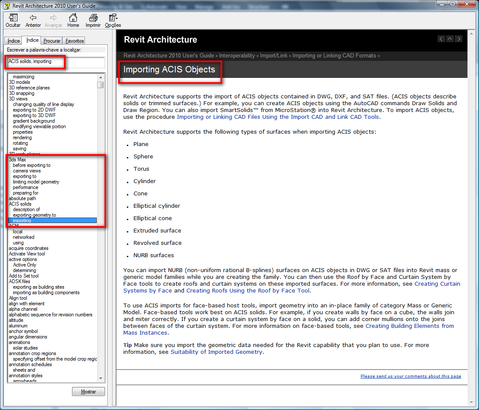Image resolution: width=479 pixels, height=410 pixels.
Task: Open the Favoritos tab
Action: click(74, 41)
